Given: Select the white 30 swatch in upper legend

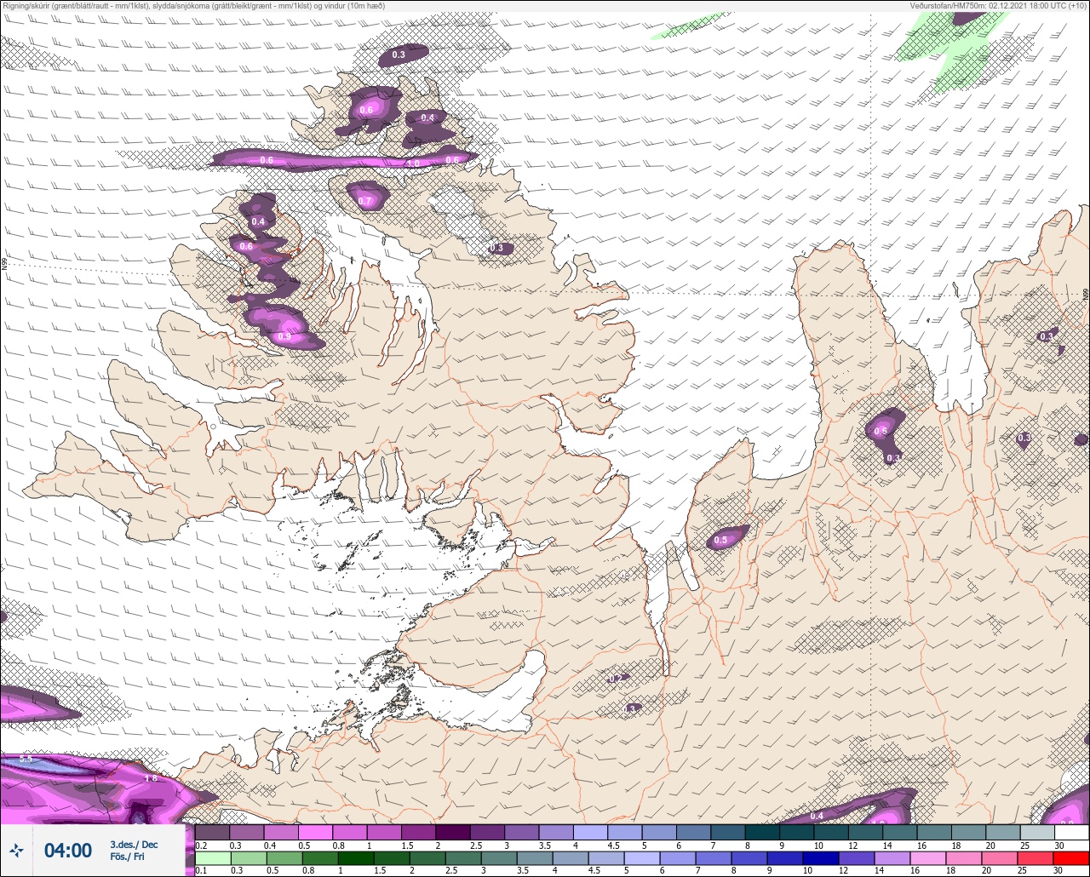Looking at the screenshot, I should point(1071,832).
